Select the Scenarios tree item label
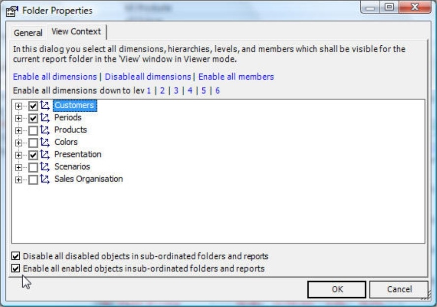Image resolution: width=437 pixels, height=307 pixels. click(x=72, y=167)
